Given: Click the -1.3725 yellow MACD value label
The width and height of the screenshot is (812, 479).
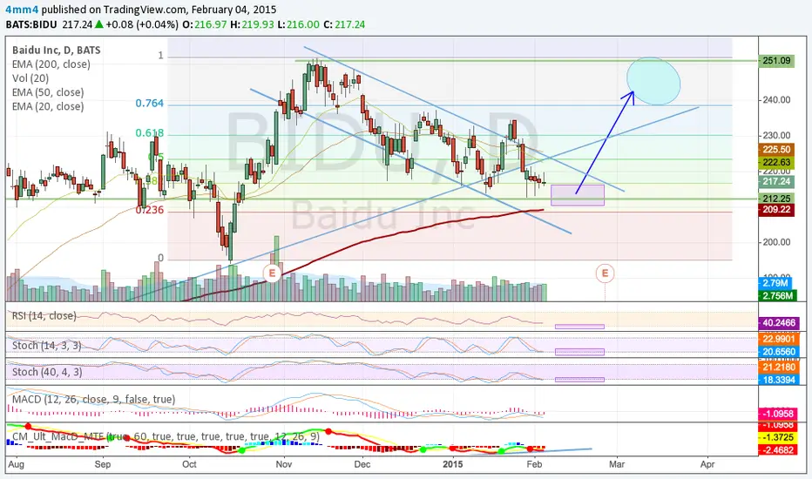Looking at the screenshot, I should tap(778, 437).
